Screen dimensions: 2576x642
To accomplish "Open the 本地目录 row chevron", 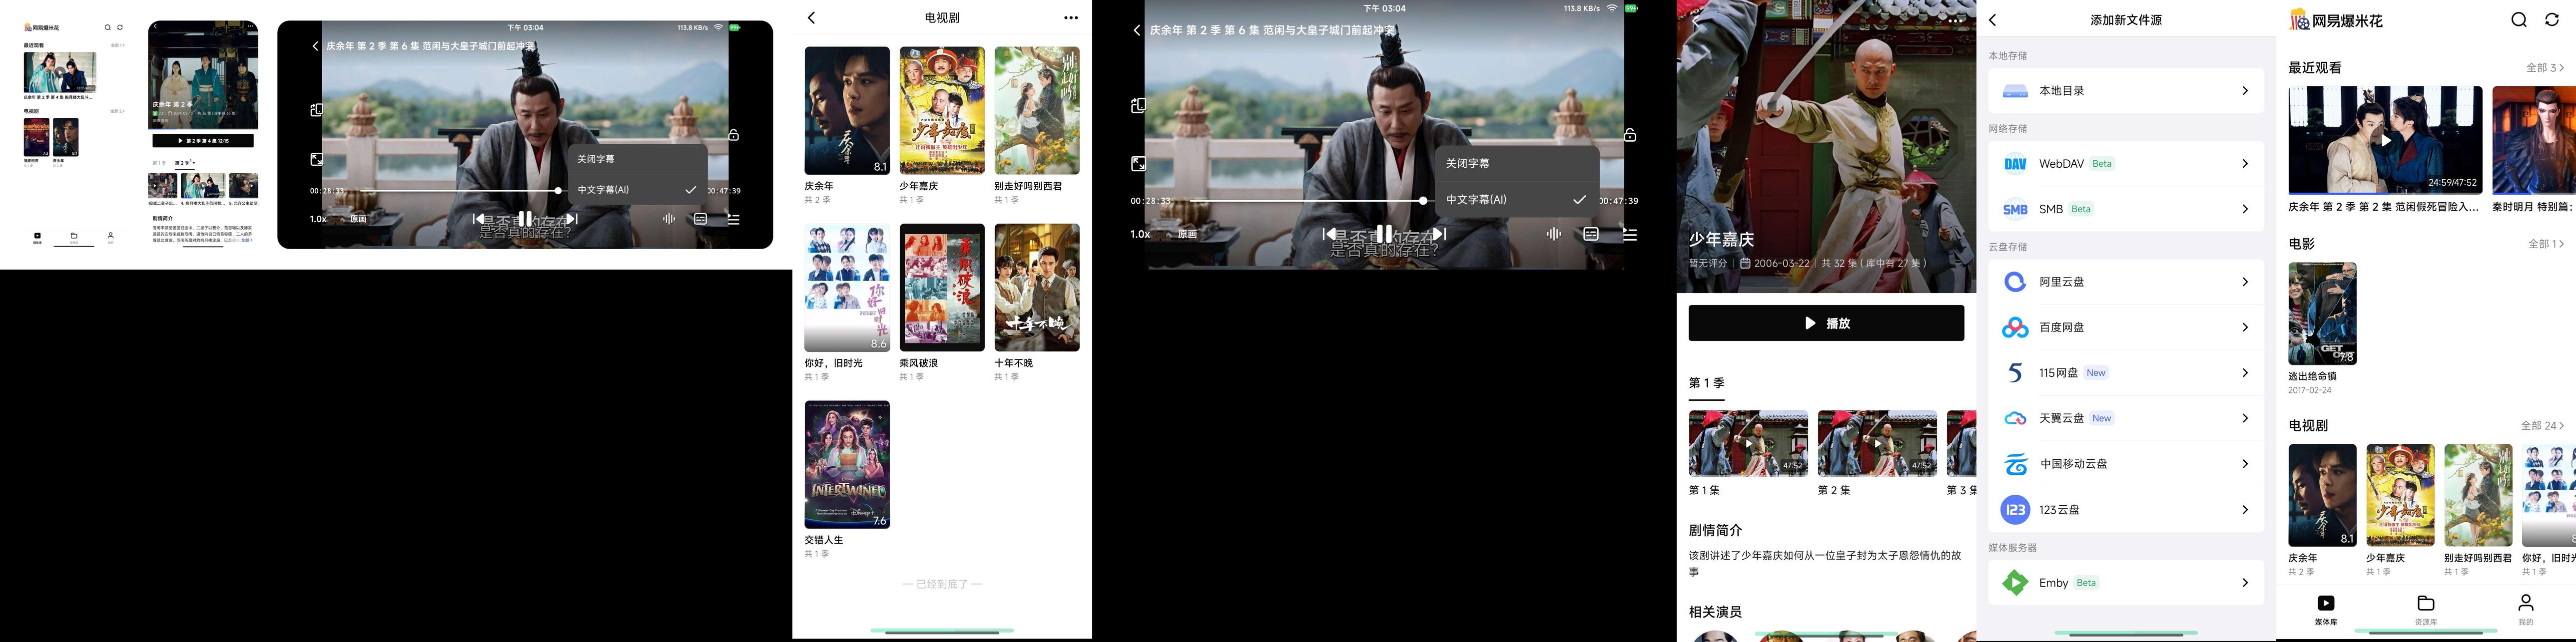I will pos(2245,91).
